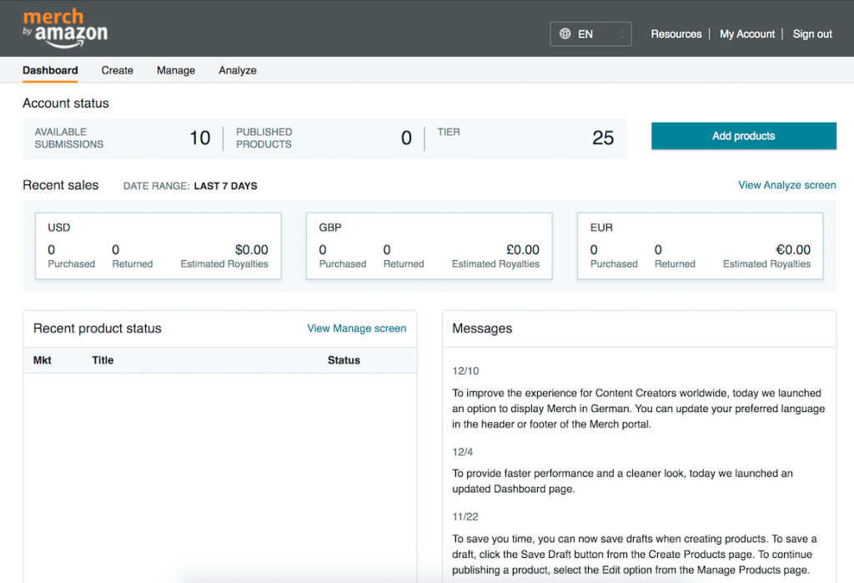Click Purchased count in USD card

click(x=51, y=249)
